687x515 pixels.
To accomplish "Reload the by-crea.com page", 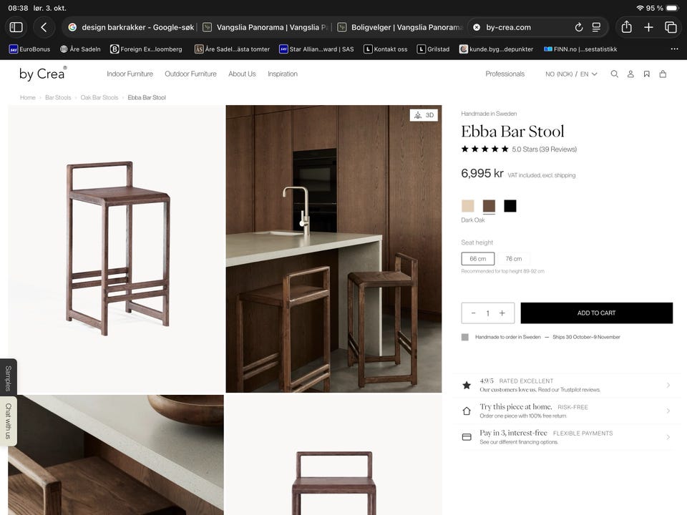I will pyautogui.click(x=579, y=27).
